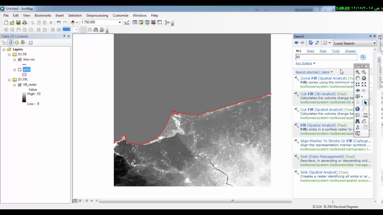Image resolution: width=383 pixels, height=215 pixels.
Task: Switch to List By Drawing Order
Action: tap(4, 43)
